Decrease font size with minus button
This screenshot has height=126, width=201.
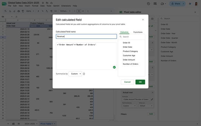(x=74, y=11)
